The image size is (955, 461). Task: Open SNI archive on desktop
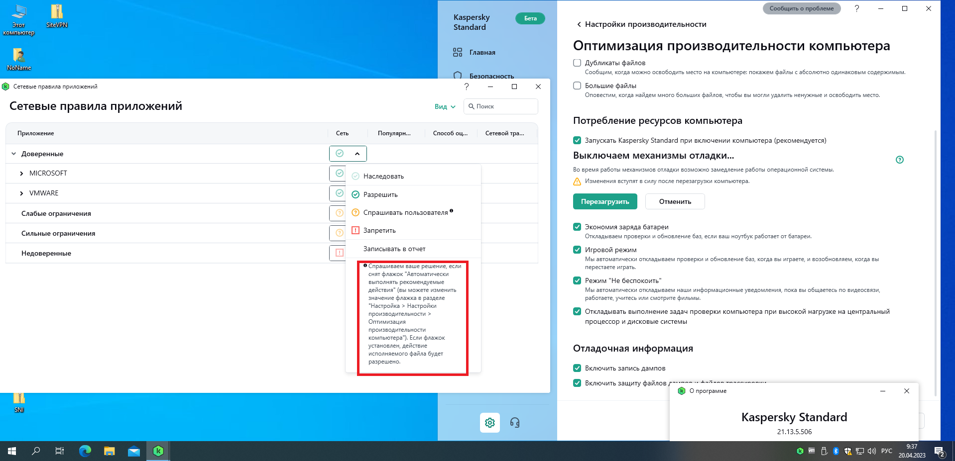19,403
